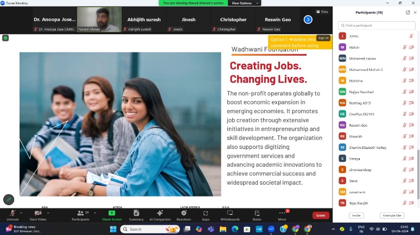This screenshot has width=420, height=235.
Task: Open the More menu in toolbar
Action: click(282, 216)
